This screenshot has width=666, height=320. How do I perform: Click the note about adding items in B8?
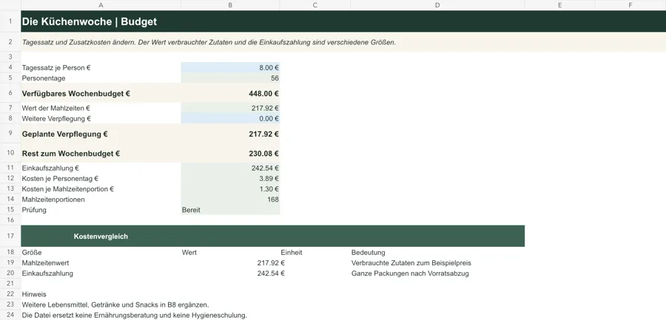pos(115,304)
